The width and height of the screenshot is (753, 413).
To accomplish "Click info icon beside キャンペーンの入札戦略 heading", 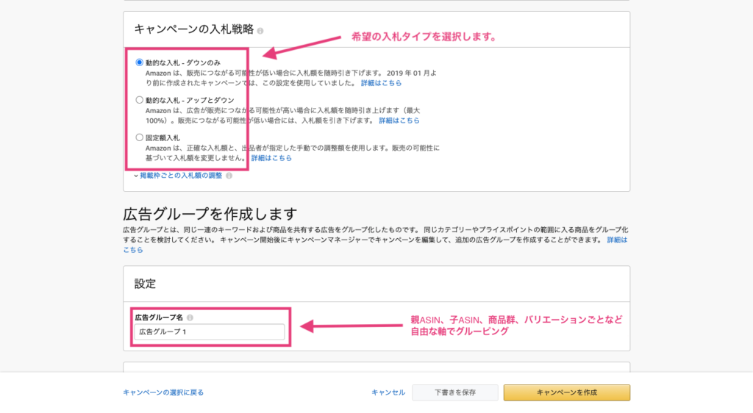I will [x=260, y=31].
